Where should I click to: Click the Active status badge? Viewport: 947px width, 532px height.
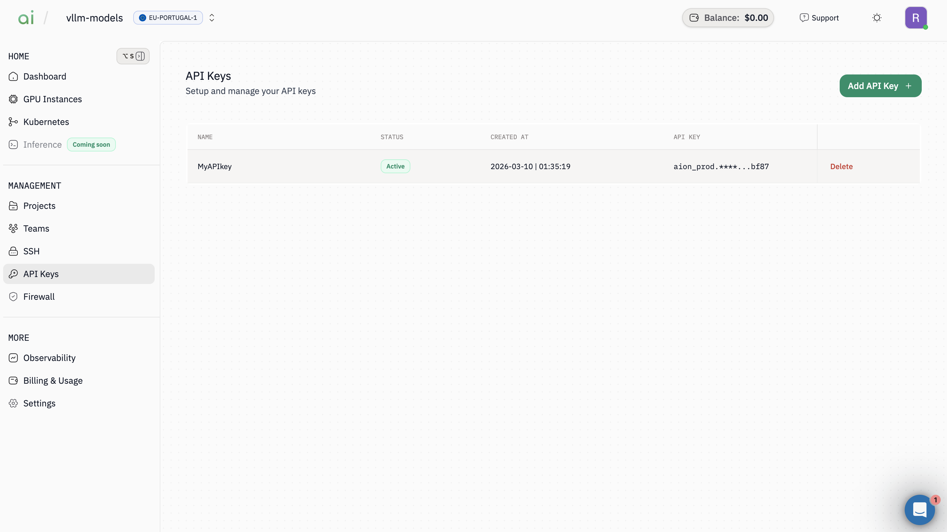(x=395, y=166)
